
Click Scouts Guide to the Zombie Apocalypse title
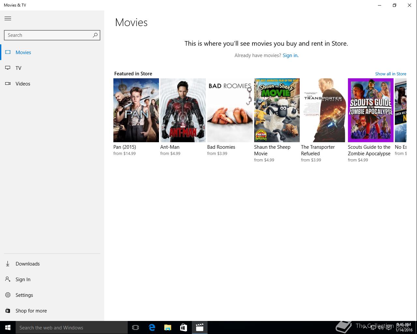(369, 150)
